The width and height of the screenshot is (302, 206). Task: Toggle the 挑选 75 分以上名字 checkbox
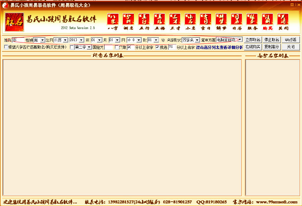157,47
